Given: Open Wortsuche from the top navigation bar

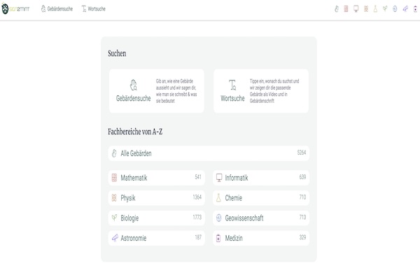Looking at the screenshot, I should tap(95, 9).
